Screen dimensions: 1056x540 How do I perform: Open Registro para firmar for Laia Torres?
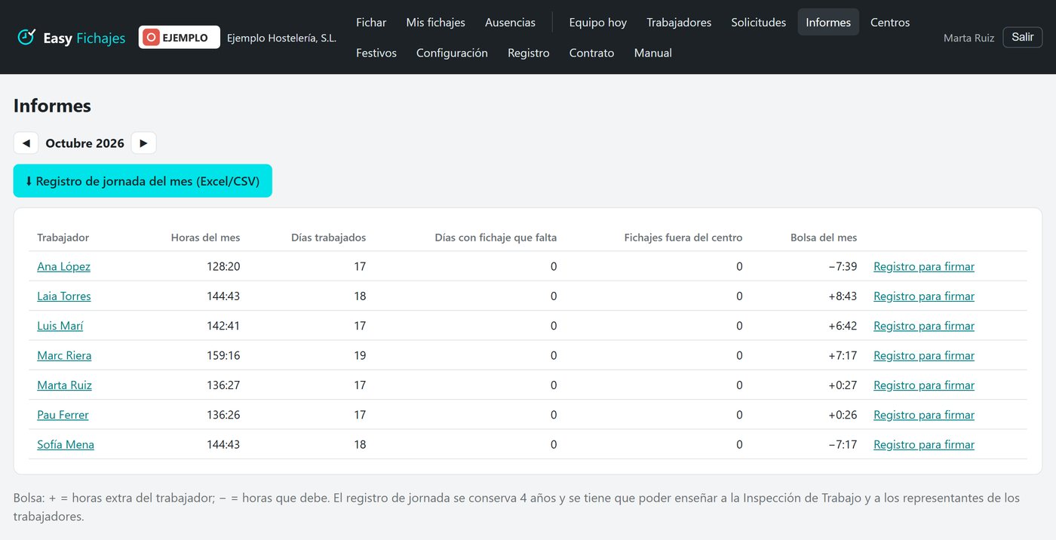pyautogui.click(x=924, y=296)
